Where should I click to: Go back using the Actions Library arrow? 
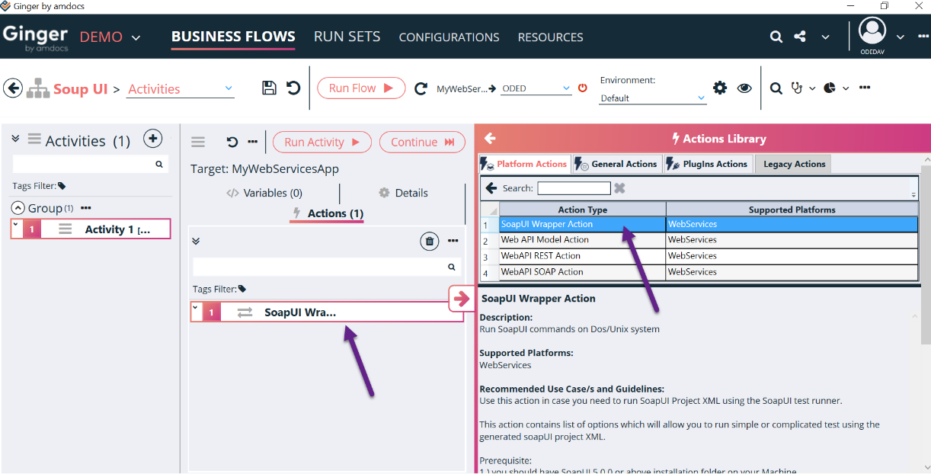490,138
